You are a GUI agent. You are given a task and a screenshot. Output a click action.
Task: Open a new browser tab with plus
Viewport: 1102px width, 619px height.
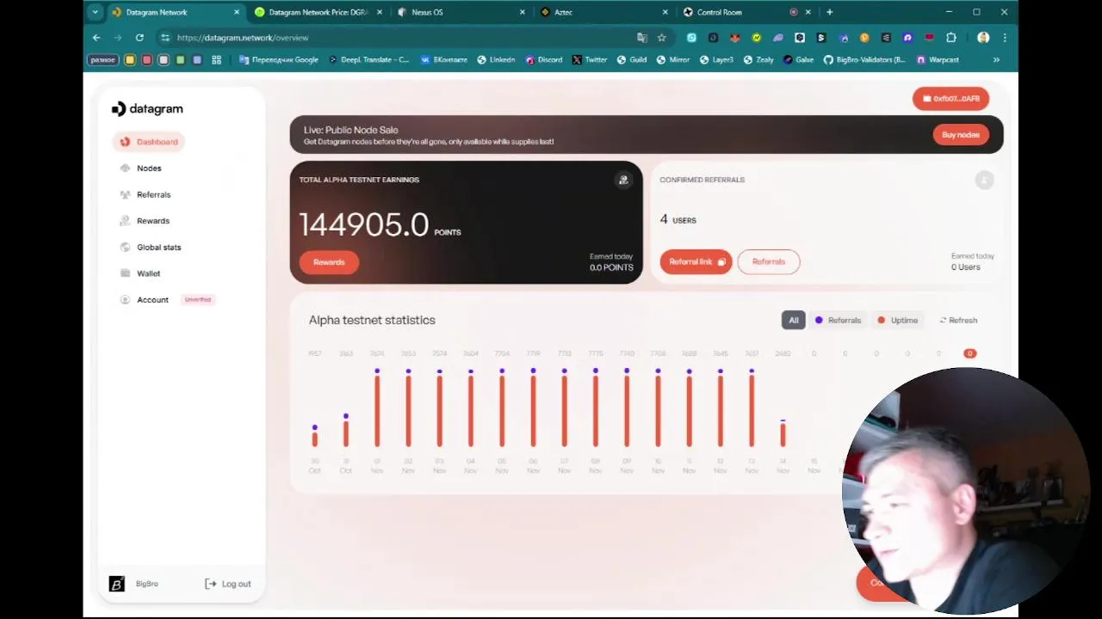point(829,12)
